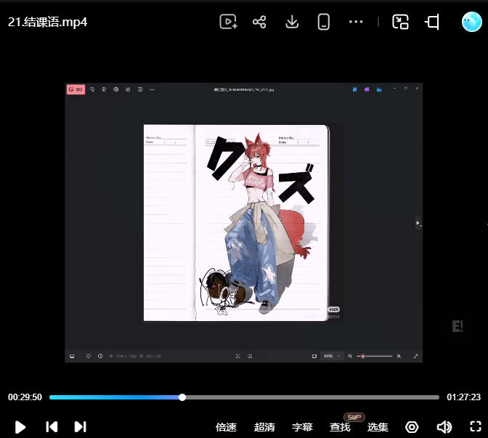Click the share icon in top bar
The height and width of the screenshot is (438, 488).
pos(259,22)
